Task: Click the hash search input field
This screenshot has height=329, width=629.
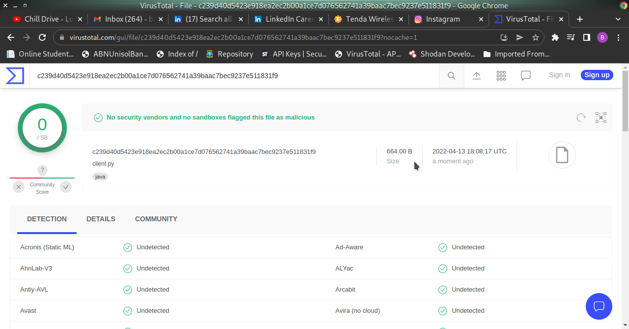Action: click(234, 76)
